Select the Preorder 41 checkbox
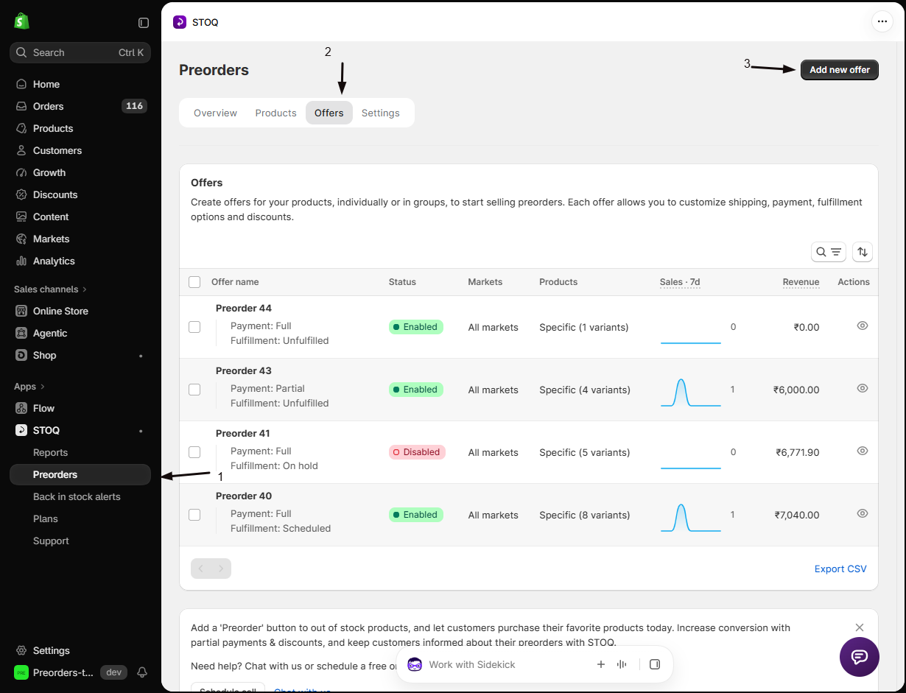 point(194,452)
